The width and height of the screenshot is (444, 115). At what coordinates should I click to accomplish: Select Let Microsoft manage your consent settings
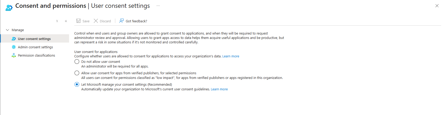coord(77,84)
